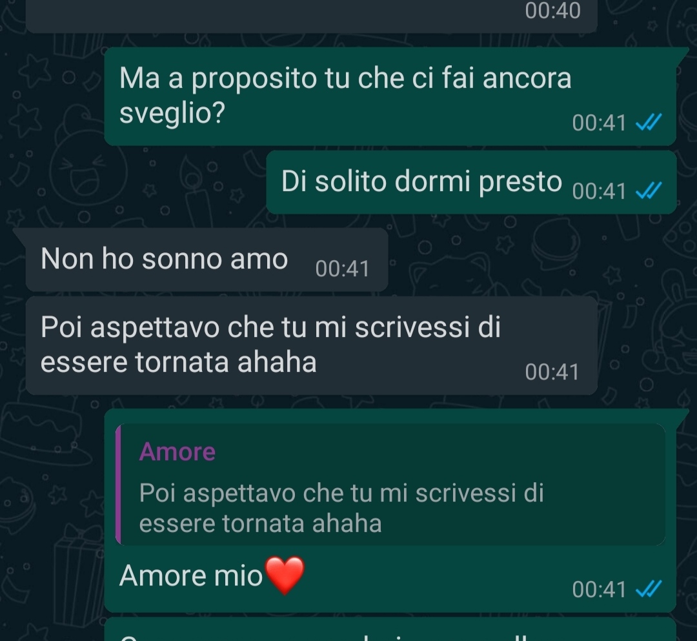Open the quoted "Poi aspettavo" reply preview
The width and height of the screenshot is (697, 641).
390,485
